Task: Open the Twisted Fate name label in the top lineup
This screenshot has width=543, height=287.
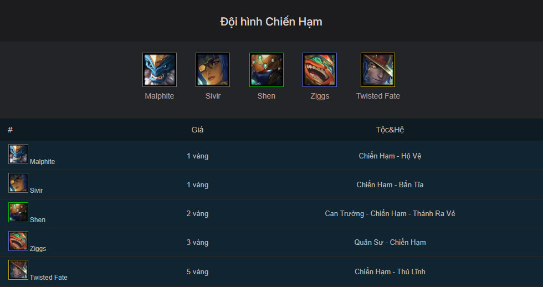Action: (378, 96)
